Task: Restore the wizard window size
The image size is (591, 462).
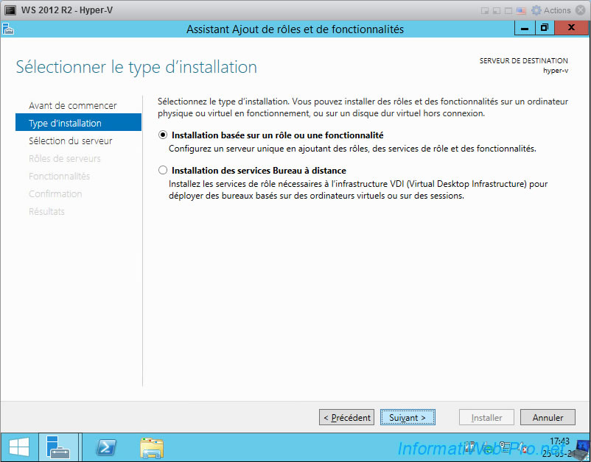Action: pyautogui.click(x=545, y=28)
